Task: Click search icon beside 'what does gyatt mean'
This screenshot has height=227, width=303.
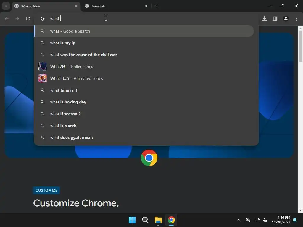Action: 43,137
